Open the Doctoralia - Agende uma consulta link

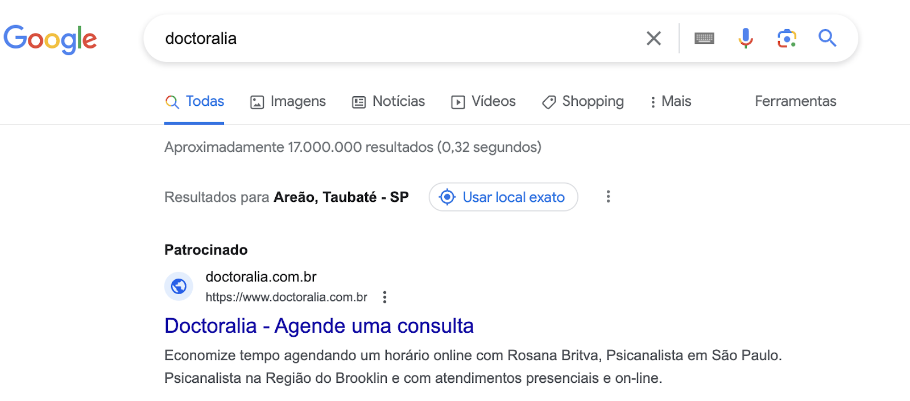[x=319, y=326]
